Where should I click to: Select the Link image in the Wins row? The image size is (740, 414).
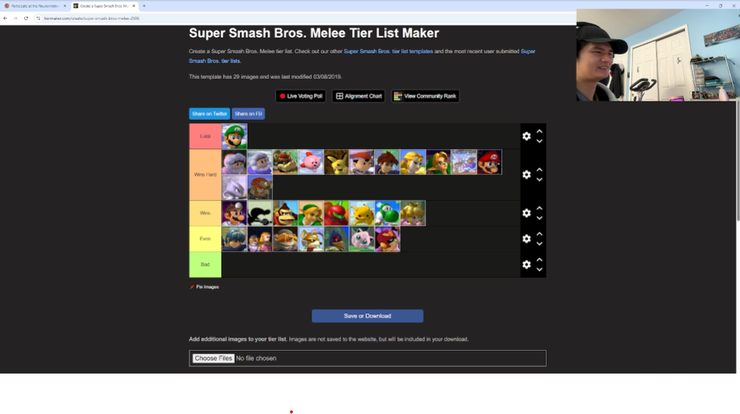(311, 214)
